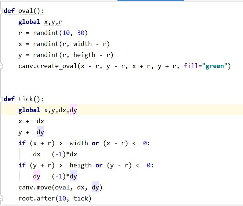Click the 'def tick():' line text
243x206 pixels.
pyautogui.click(x=23, y=99)
